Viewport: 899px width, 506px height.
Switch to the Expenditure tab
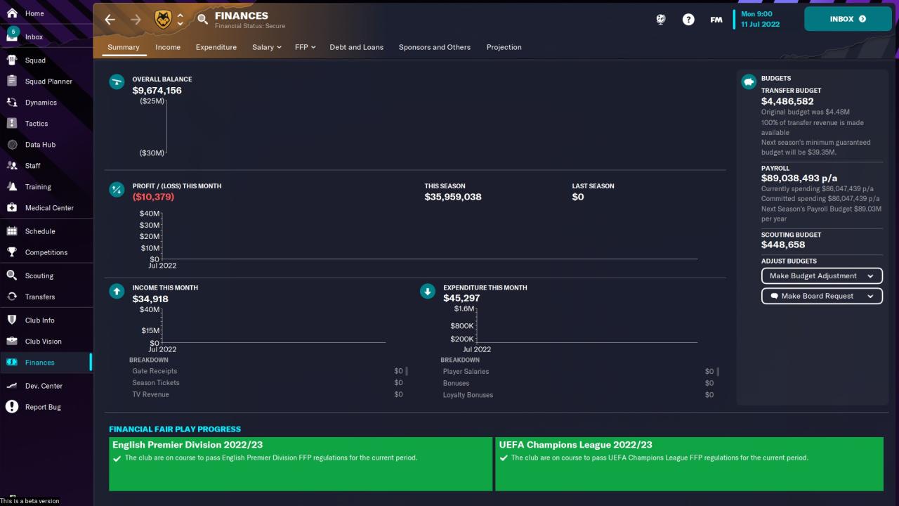point(216,47)
